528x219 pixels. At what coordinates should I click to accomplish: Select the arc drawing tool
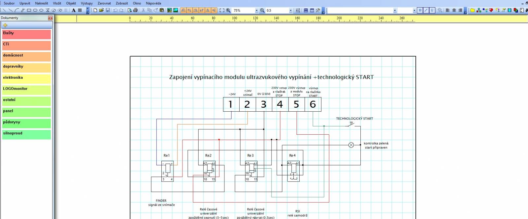click(16, 10)
